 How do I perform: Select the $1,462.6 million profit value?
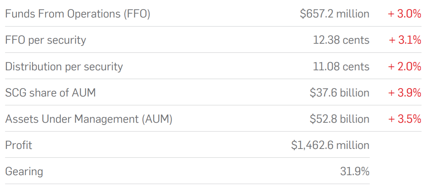(x=330, y=145)
